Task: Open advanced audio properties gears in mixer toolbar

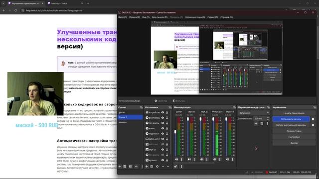Action: pos(175,167)
